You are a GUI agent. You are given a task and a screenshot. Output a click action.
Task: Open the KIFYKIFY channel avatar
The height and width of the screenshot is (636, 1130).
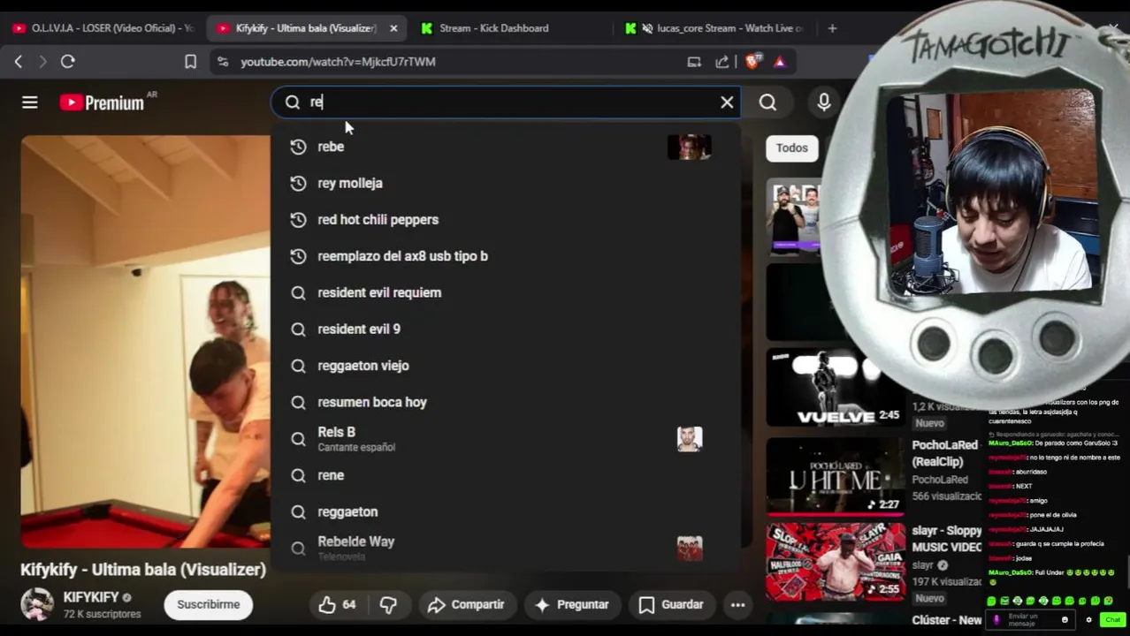(37, 605)
